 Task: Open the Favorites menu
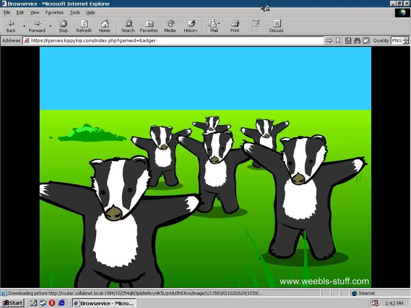pos(54,12)
